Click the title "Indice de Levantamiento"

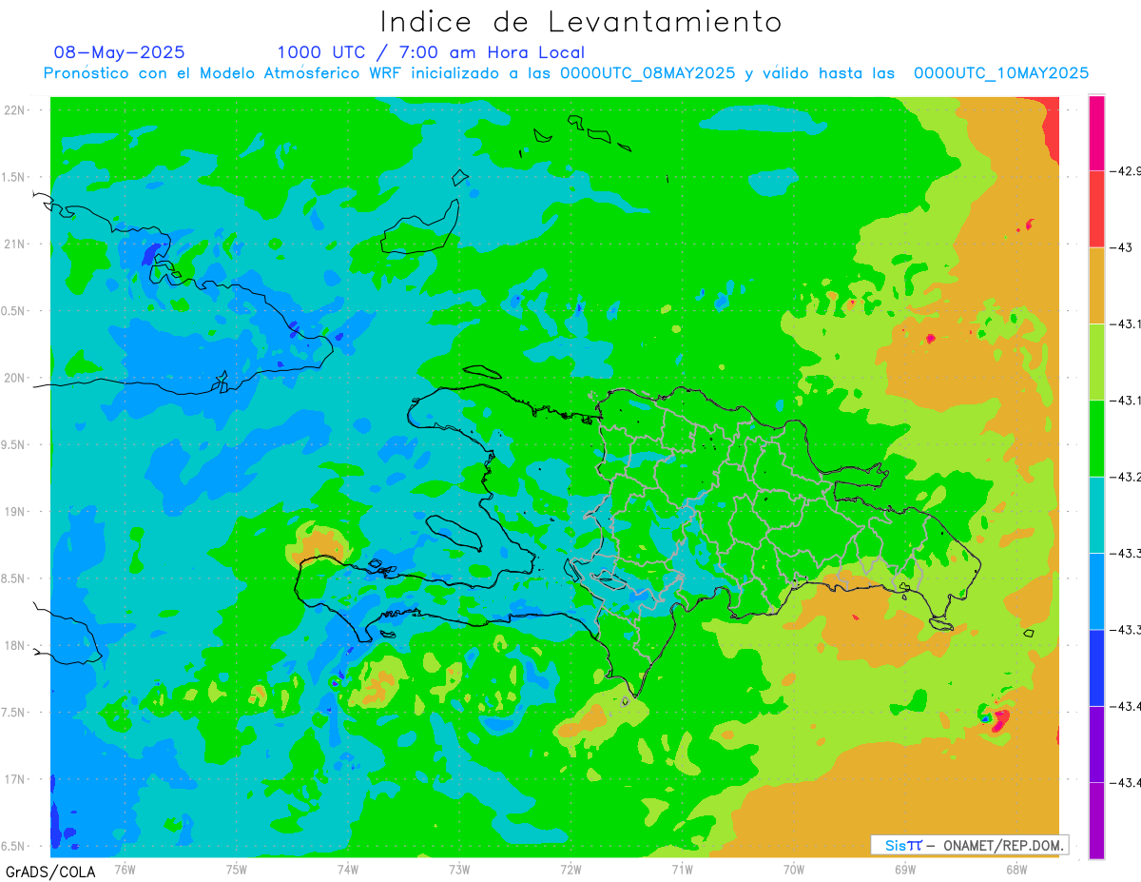coord(581,22)
